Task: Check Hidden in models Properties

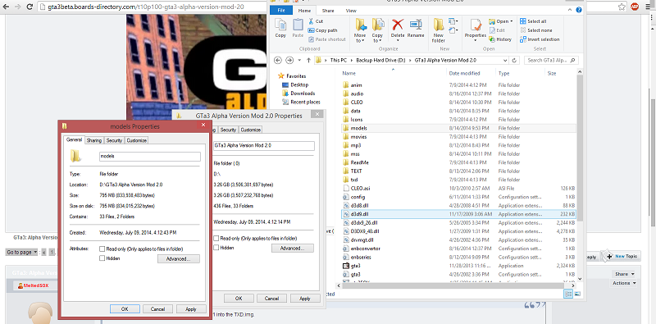Action: [x=102, y=258]
